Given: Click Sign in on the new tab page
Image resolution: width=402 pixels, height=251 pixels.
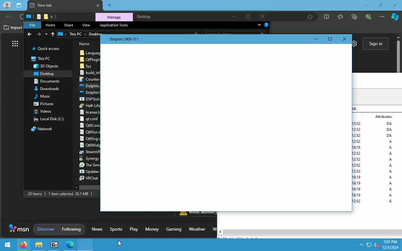Looking at the screenshot, I should point(376,44).
